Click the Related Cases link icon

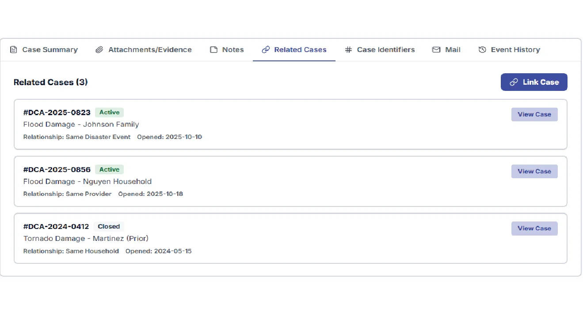pyautogui.click(x=266, y=50)
